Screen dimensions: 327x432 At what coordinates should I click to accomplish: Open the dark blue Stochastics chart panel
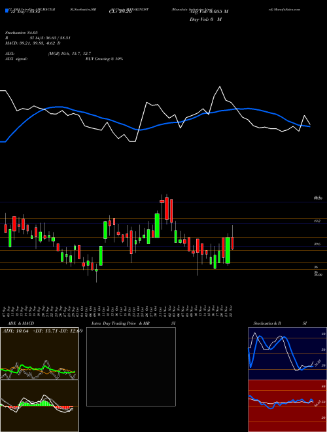[x=287, y=353]
